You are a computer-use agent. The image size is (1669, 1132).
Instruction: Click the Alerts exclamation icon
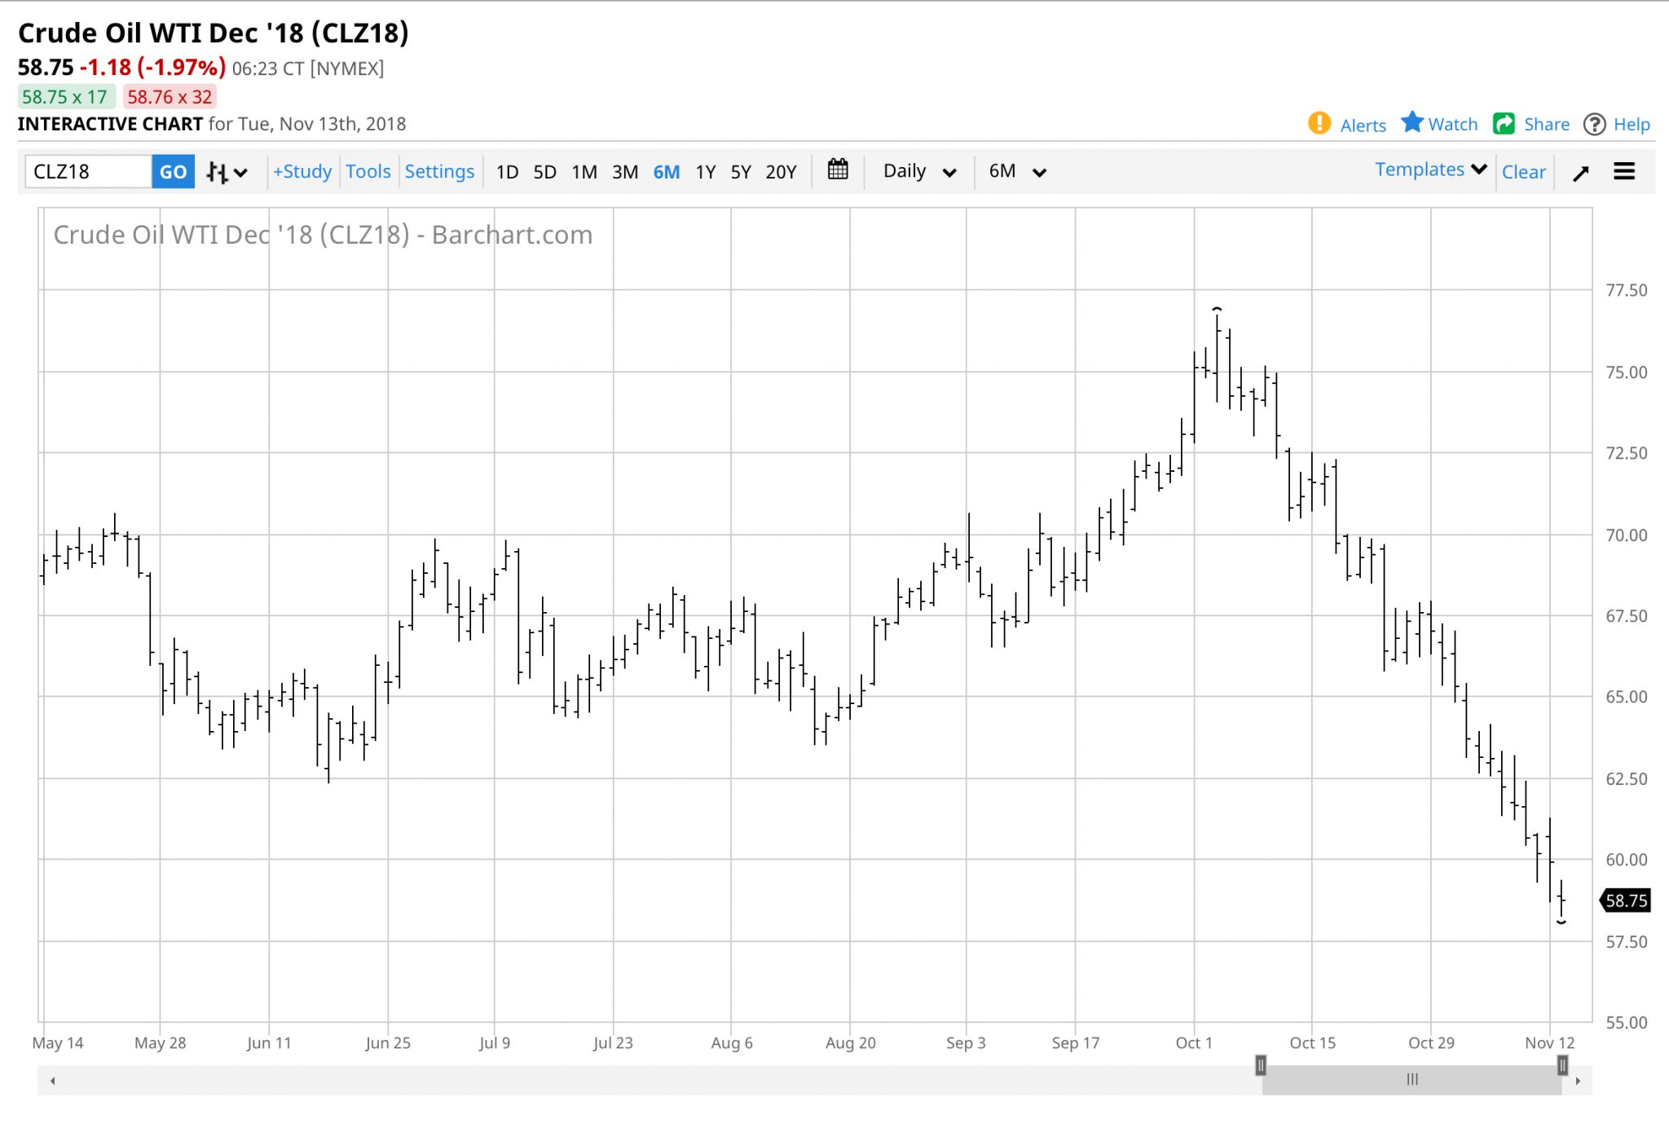click(1319, 124)
